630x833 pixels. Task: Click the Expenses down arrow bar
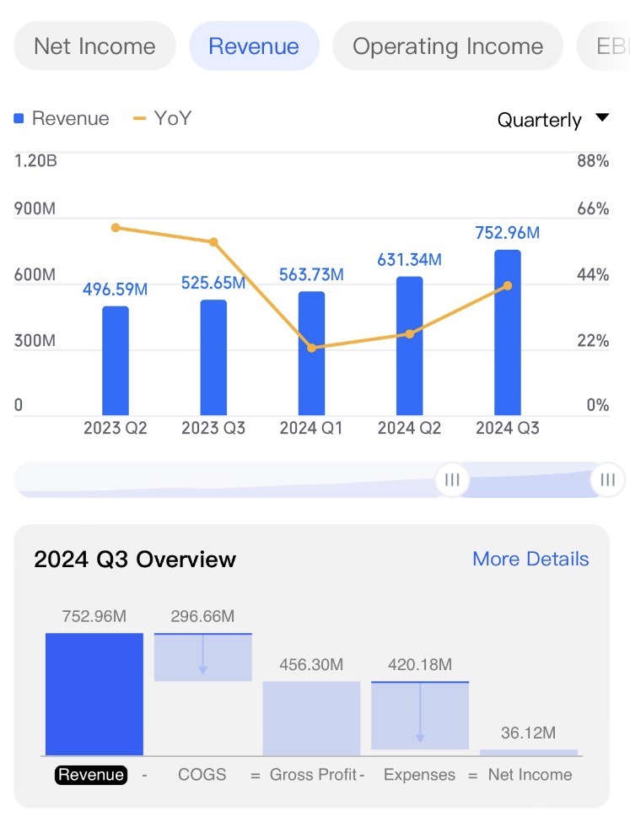pyautogui.click(x=420, y=715)
